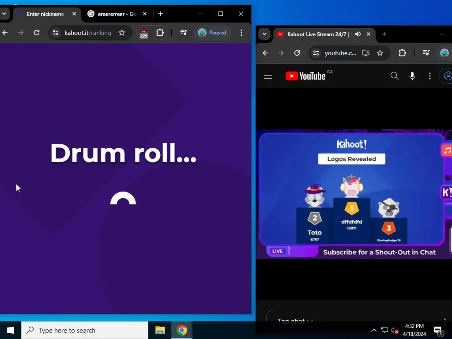The height and width of the screenshot is (339, 452).
Task: Open site info for kahoot.it
Action: pos(56,33)
